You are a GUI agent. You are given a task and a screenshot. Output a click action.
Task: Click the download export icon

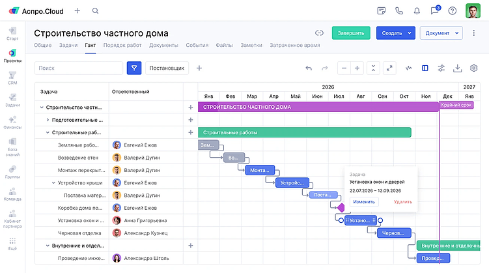[x=457, y=68]
